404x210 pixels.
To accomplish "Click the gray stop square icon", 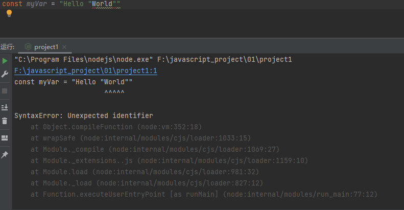I will (x=5, y=91).
